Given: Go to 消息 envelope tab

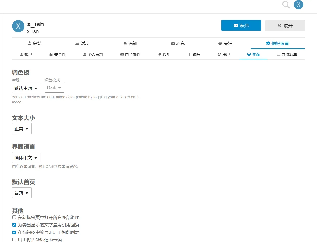Looking at the screenshot, I should pos(178,43).
